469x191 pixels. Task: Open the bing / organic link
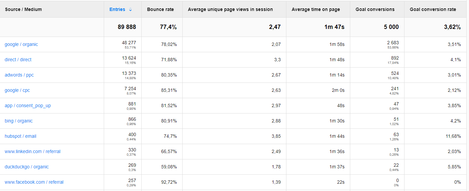(19, 121)
